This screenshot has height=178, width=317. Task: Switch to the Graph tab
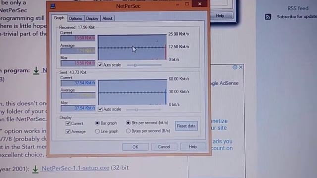point(59,18)
